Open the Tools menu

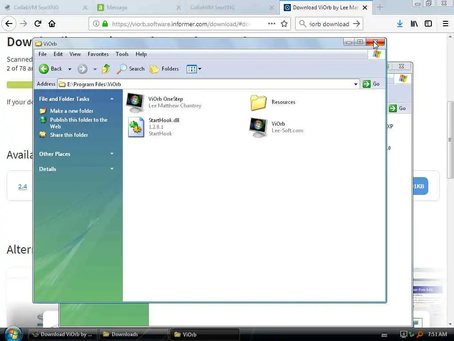coord(122,54)
